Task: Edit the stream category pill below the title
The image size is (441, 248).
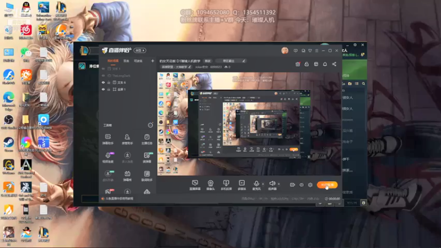Action: tap(176, 67)
